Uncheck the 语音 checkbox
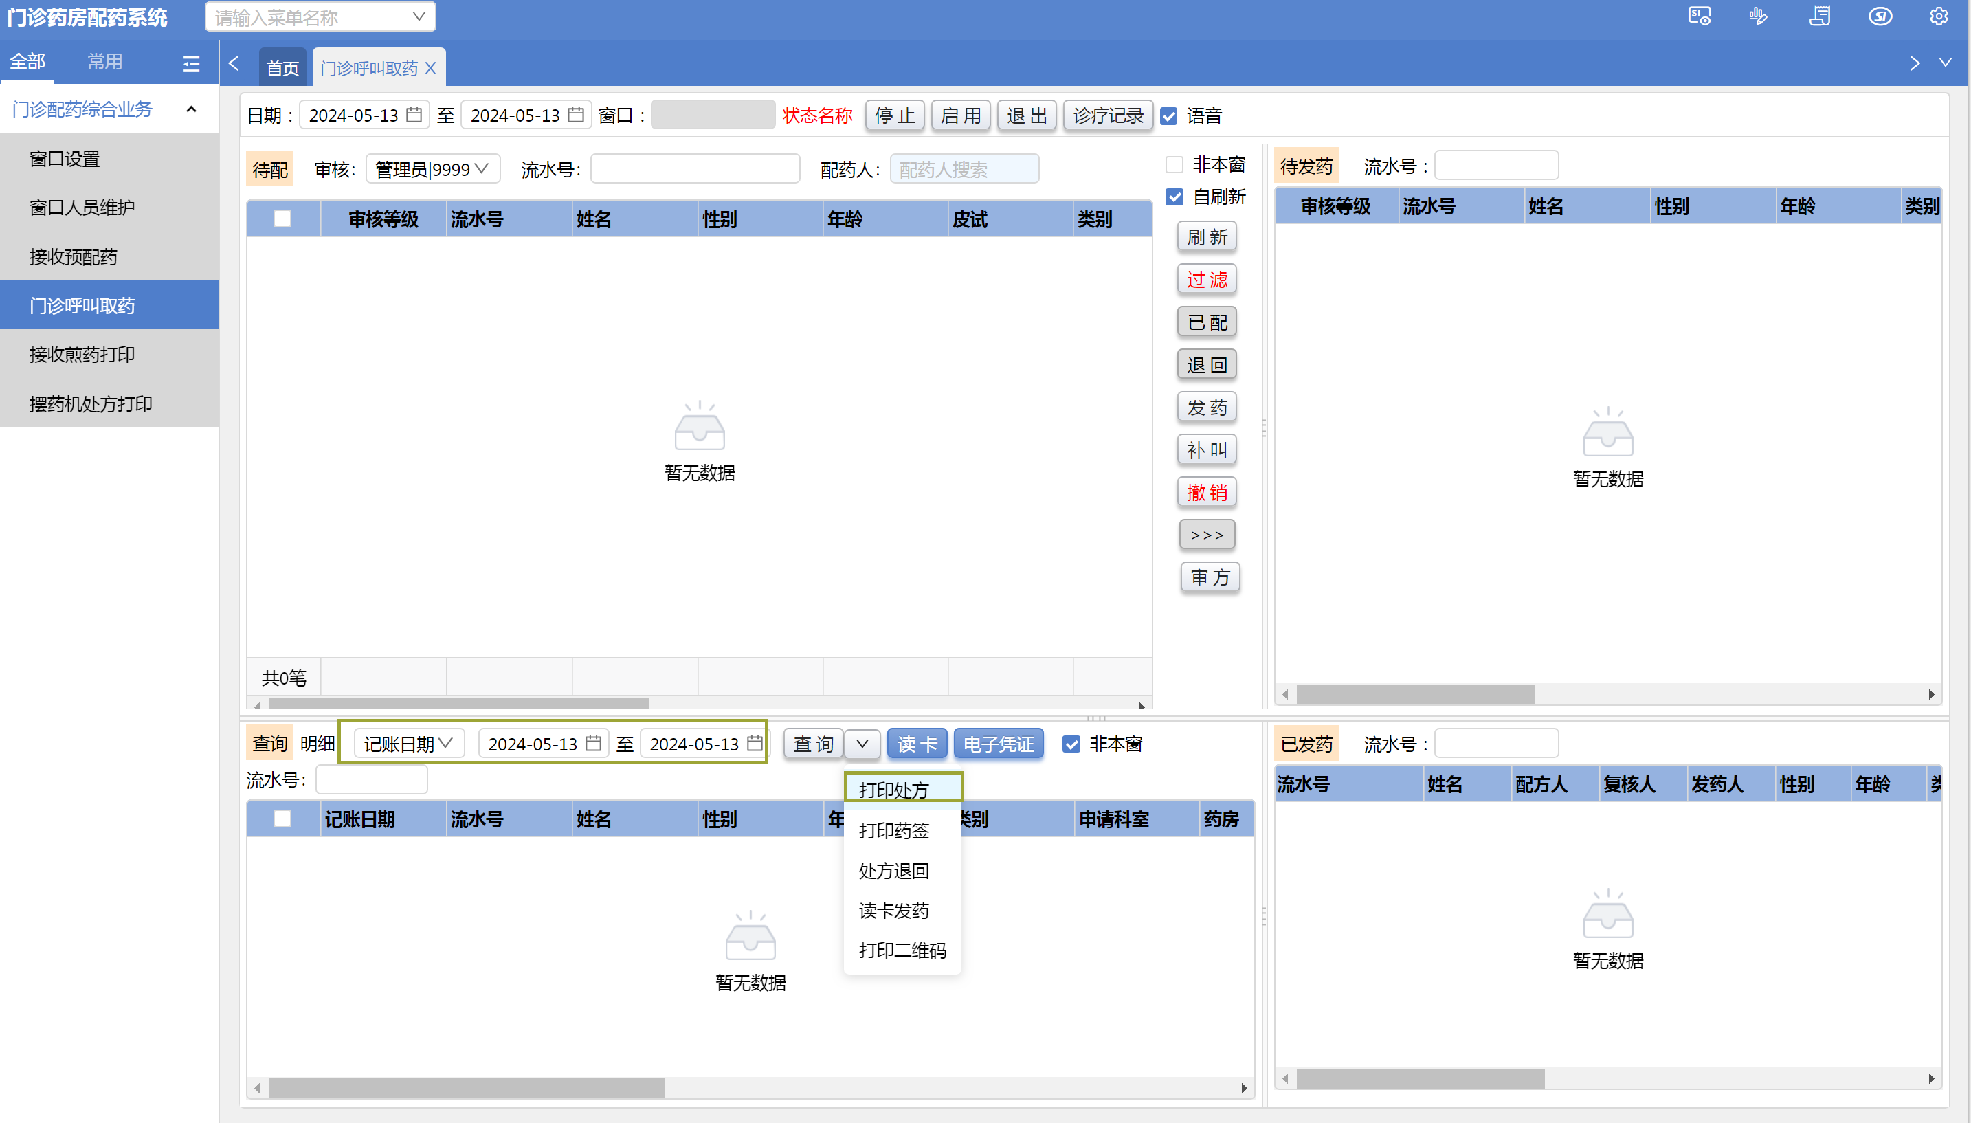Image resolution: width=1971 pixels, height=1123 pixels. (1168, 115)
